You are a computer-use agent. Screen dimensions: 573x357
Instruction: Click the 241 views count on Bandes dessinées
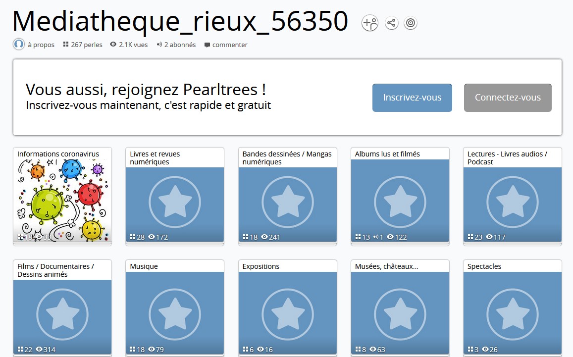[x=270, y=237]
